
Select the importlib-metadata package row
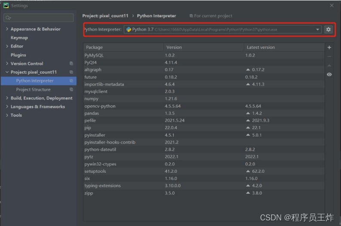[204, 84]
